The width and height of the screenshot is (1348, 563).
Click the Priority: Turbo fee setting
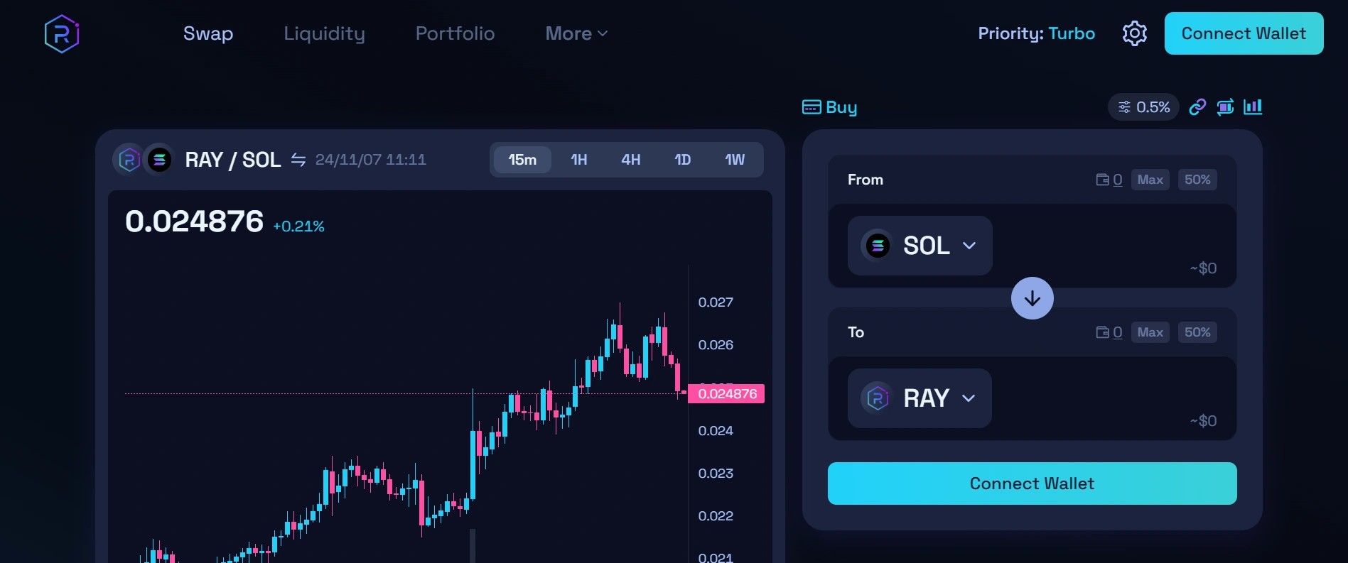click(1036, 33)
